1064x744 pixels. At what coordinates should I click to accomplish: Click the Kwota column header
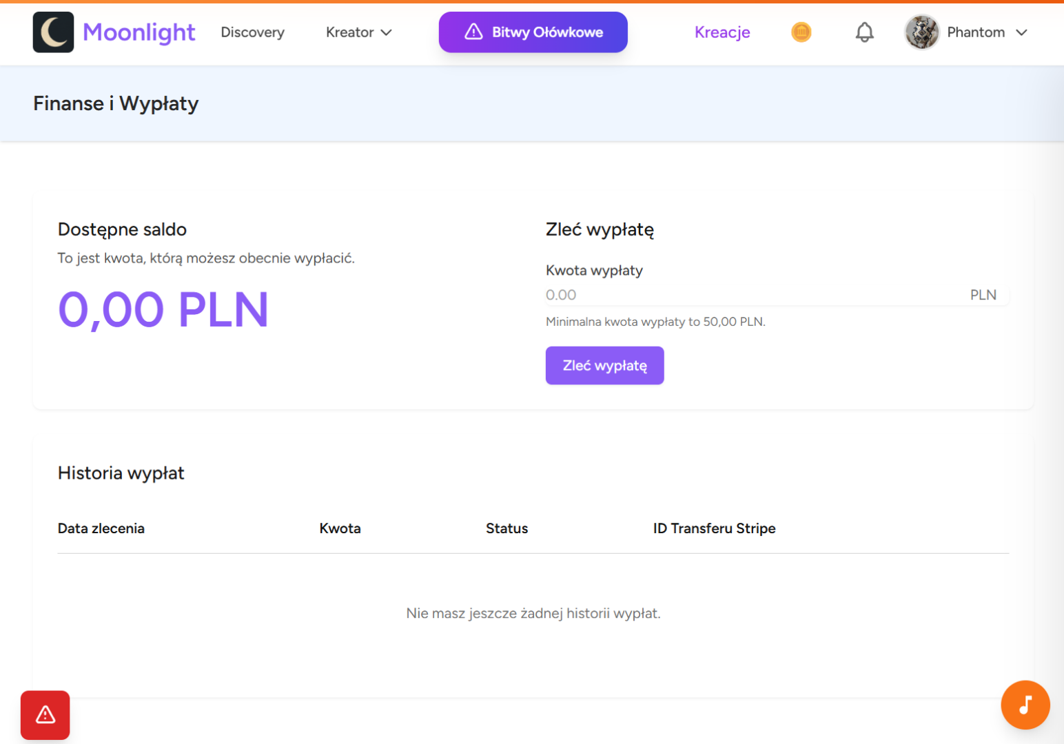340,528
